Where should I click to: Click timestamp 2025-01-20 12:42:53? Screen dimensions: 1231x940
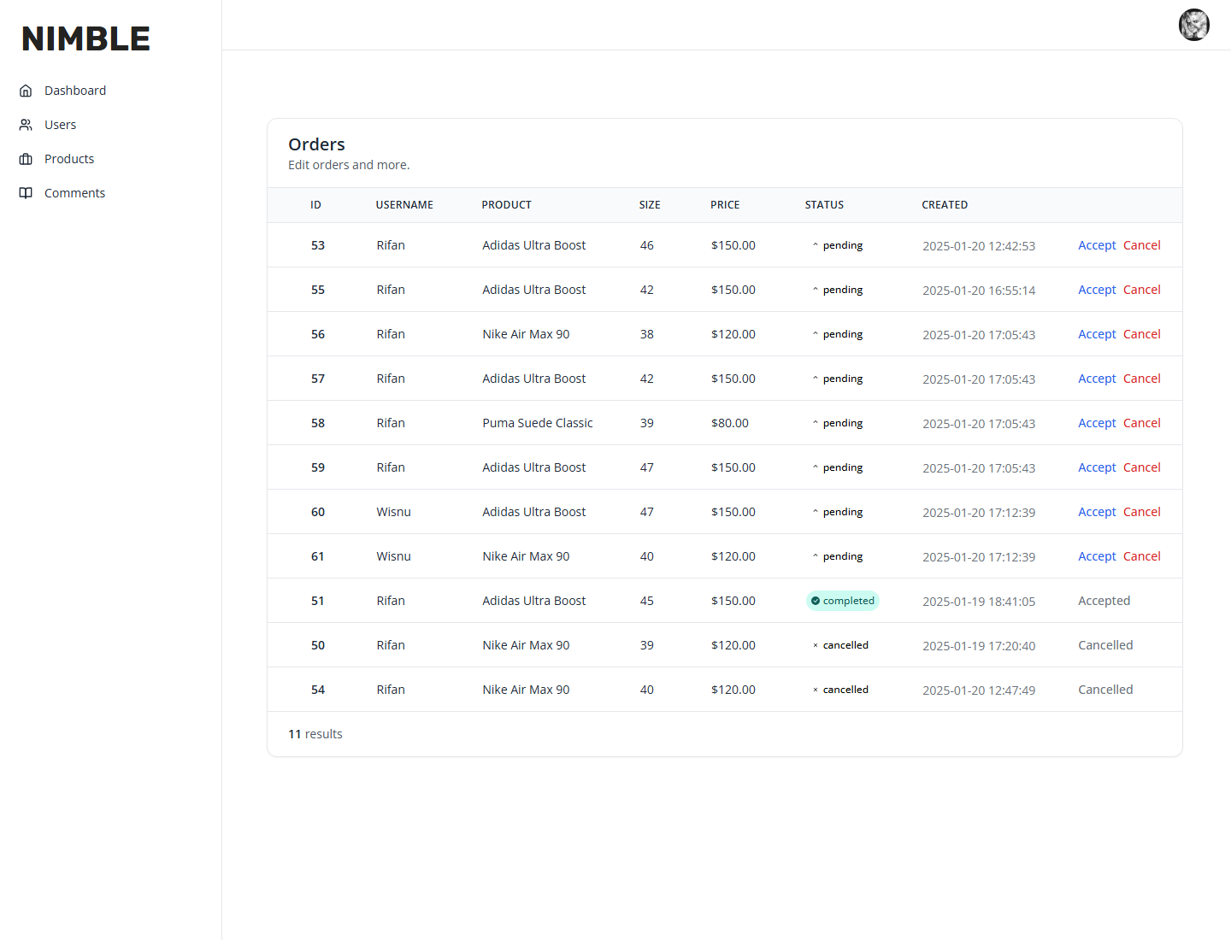coord(979,246)
